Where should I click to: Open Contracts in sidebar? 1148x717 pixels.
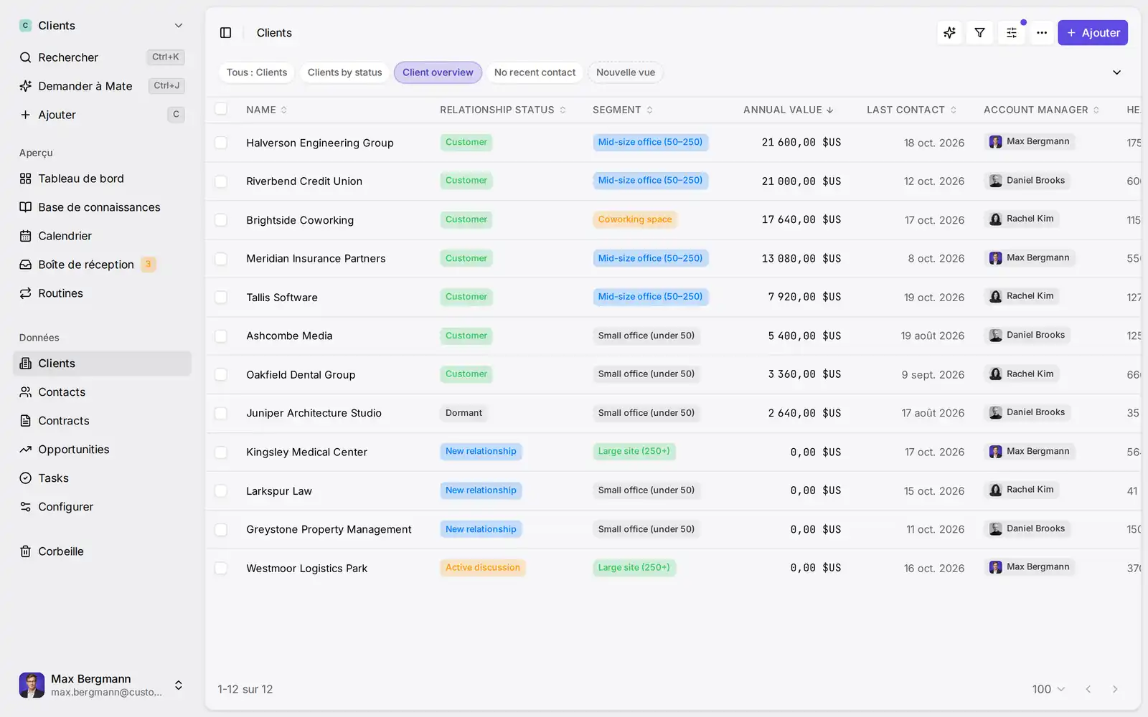[x=102, y=421]
